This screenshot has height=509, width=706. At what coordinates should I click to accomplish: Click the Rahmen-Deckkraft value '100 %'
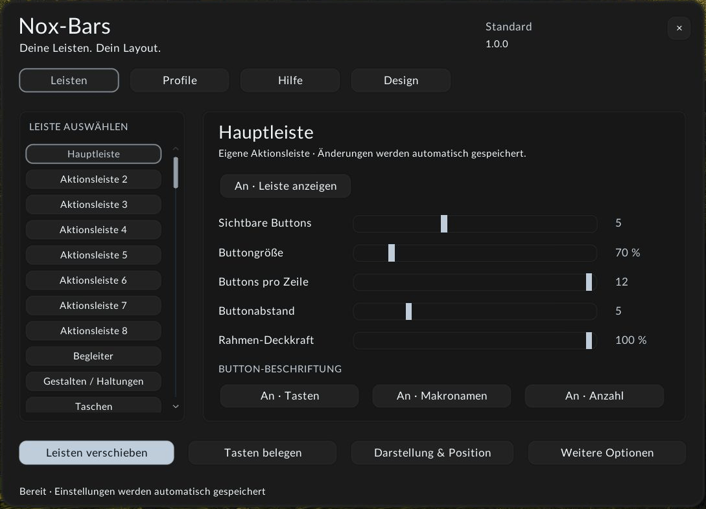pyautogui.click(x=631, y=340)
